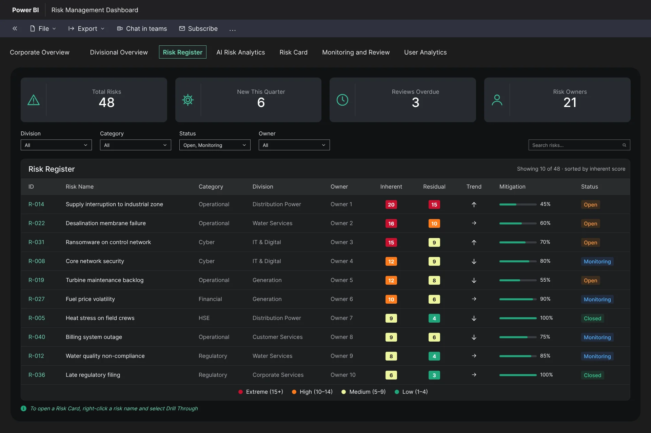Image resolution: width=651 pixels, height=433 pixels.
Task: Click the search magnifier icon
Action: click(624, 145)
